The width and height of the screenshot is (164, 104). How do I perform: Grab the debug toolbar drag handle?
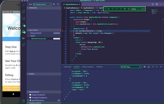(105, 9)
